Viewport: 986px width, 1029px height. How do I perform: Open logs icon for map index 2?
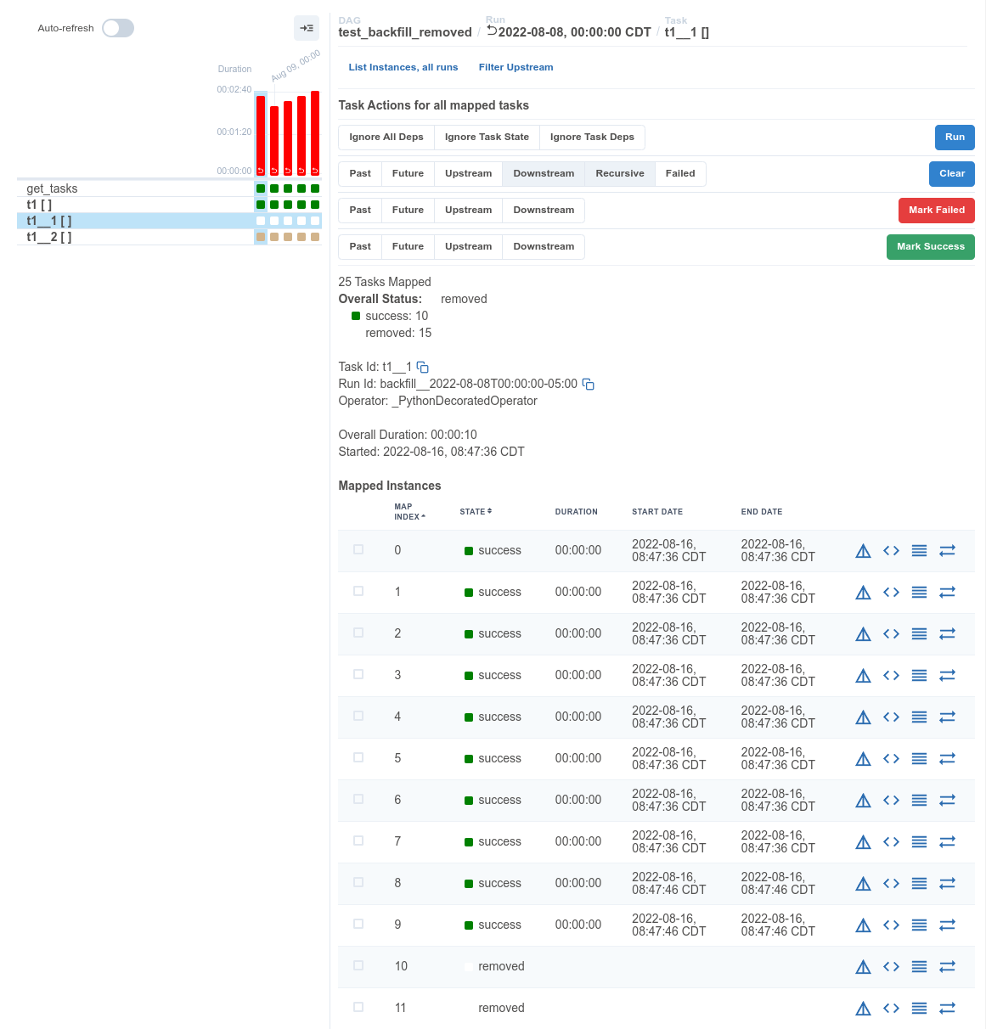(x=919, y=633)
